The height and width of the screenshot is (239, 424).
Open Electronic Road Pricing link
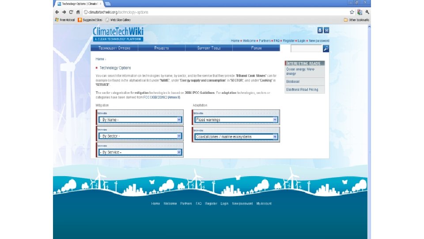click(x=302, y=89)
